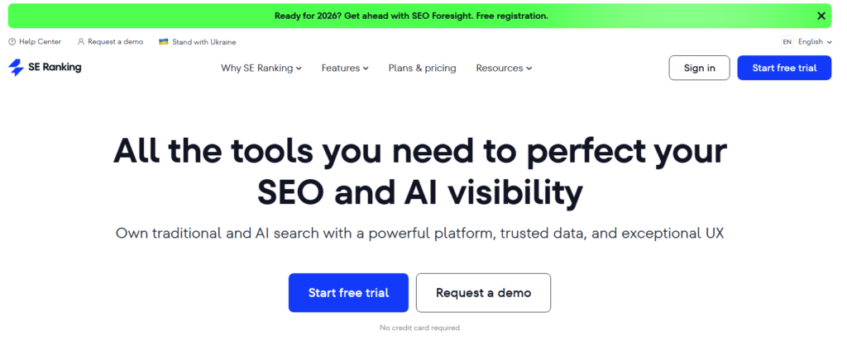This screenshot has width=847, height=345.
Task: Open the Help Center text link
Action: tap(39, 41)
